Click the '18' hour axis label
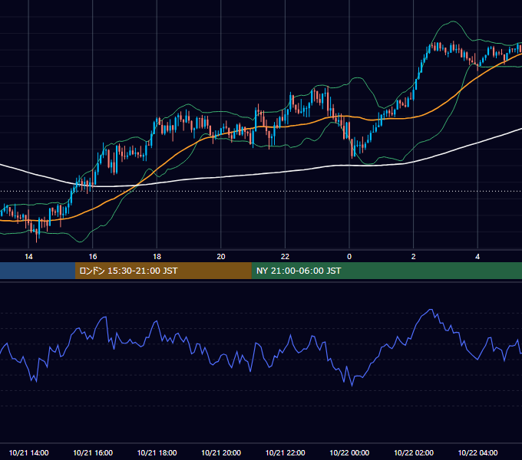The width and height of the screenshot is (522, 460). pyautogui.click(x=157, y=257)
